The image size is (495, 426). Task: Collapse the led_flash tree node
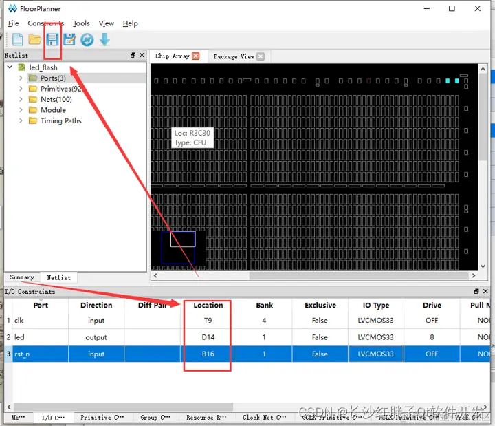tap(10, 67)
